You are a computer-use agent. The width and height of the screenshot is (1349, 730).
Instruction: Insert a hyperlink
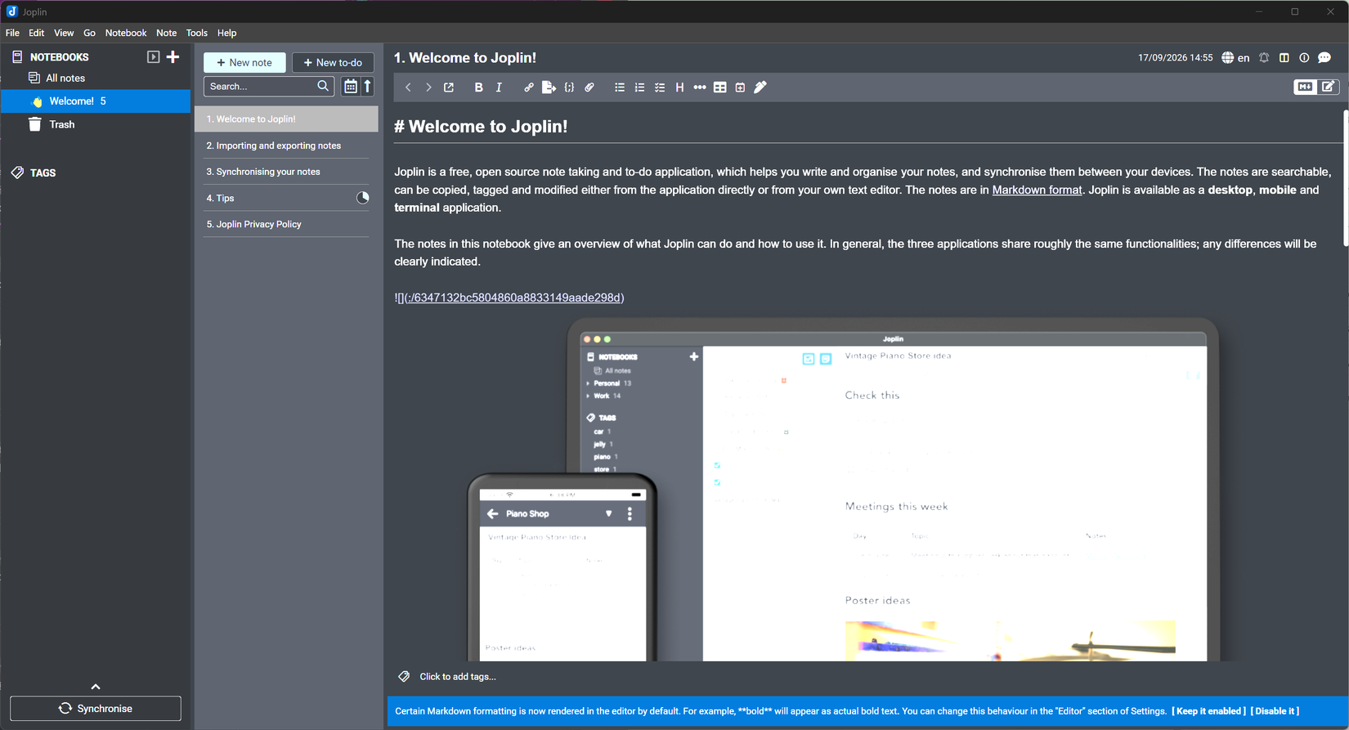point(529,87)
